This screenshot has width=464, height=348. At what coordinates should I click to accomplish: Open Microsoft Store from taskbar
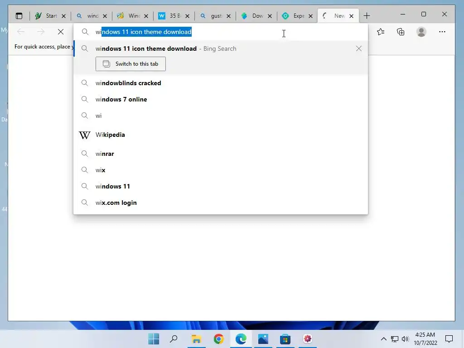coord(285,339)
